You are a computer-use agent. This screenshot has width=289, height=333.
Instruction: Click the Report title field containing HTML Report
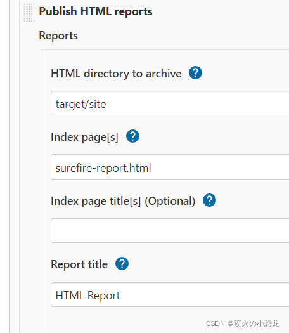pos(170,294)
